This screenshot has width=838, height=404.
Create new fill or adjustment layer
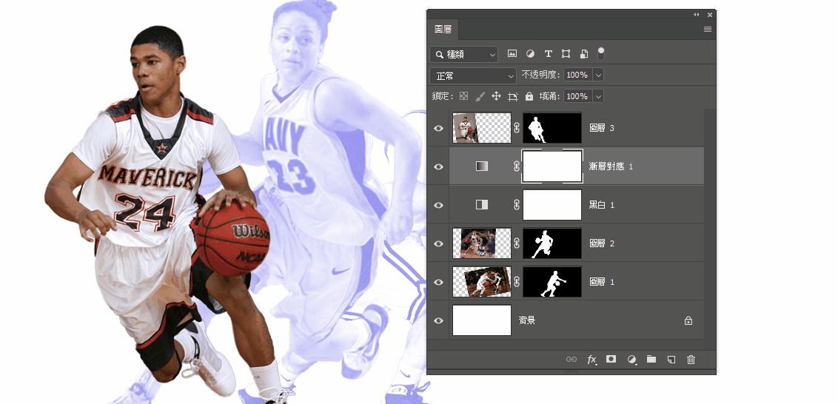(x=631, y=360)
